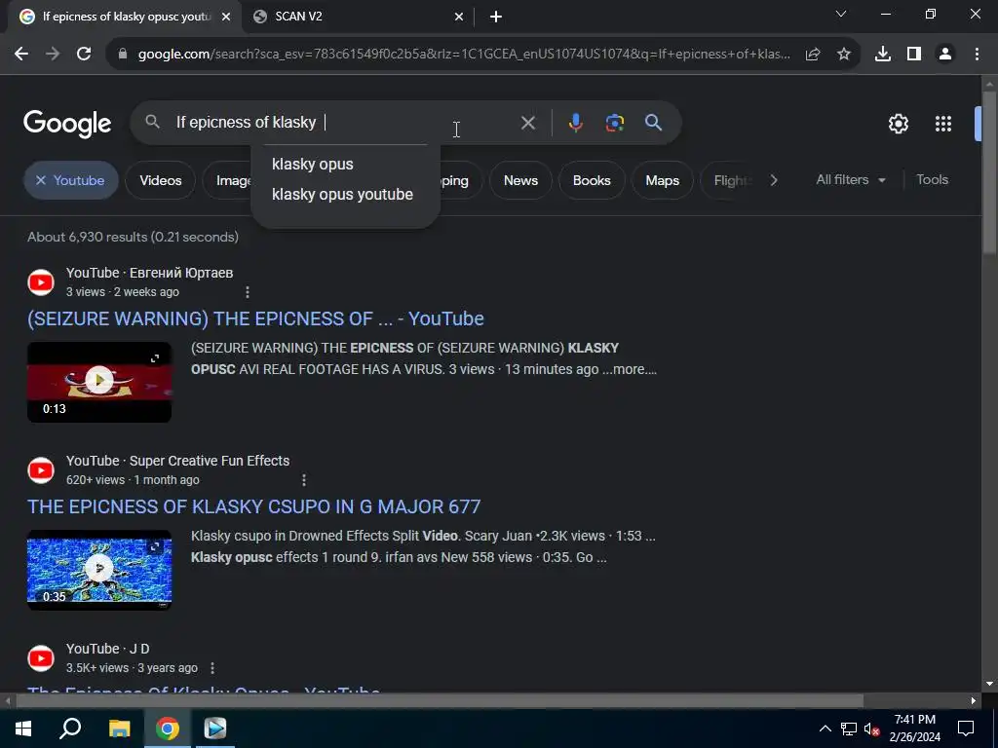
Task: Reload the current page
Action: point(84,55)
